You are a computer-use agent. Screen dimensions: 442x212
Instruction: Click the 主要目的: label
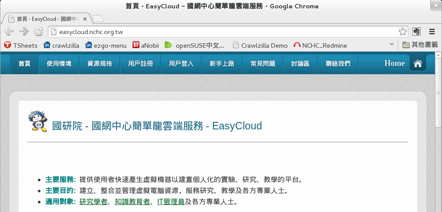pos(61,191)
